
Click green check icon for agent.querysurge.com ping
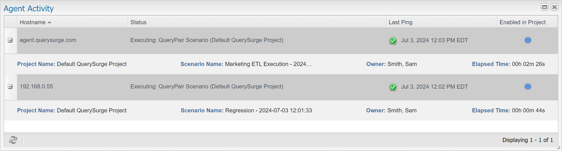point(393,40)
